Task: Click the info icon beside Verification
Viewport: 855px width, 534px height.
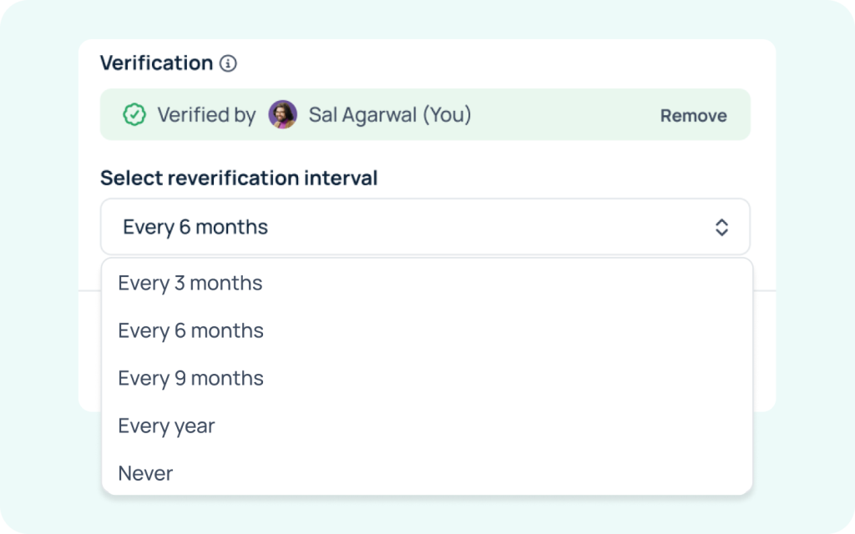Action: (228, 63)
